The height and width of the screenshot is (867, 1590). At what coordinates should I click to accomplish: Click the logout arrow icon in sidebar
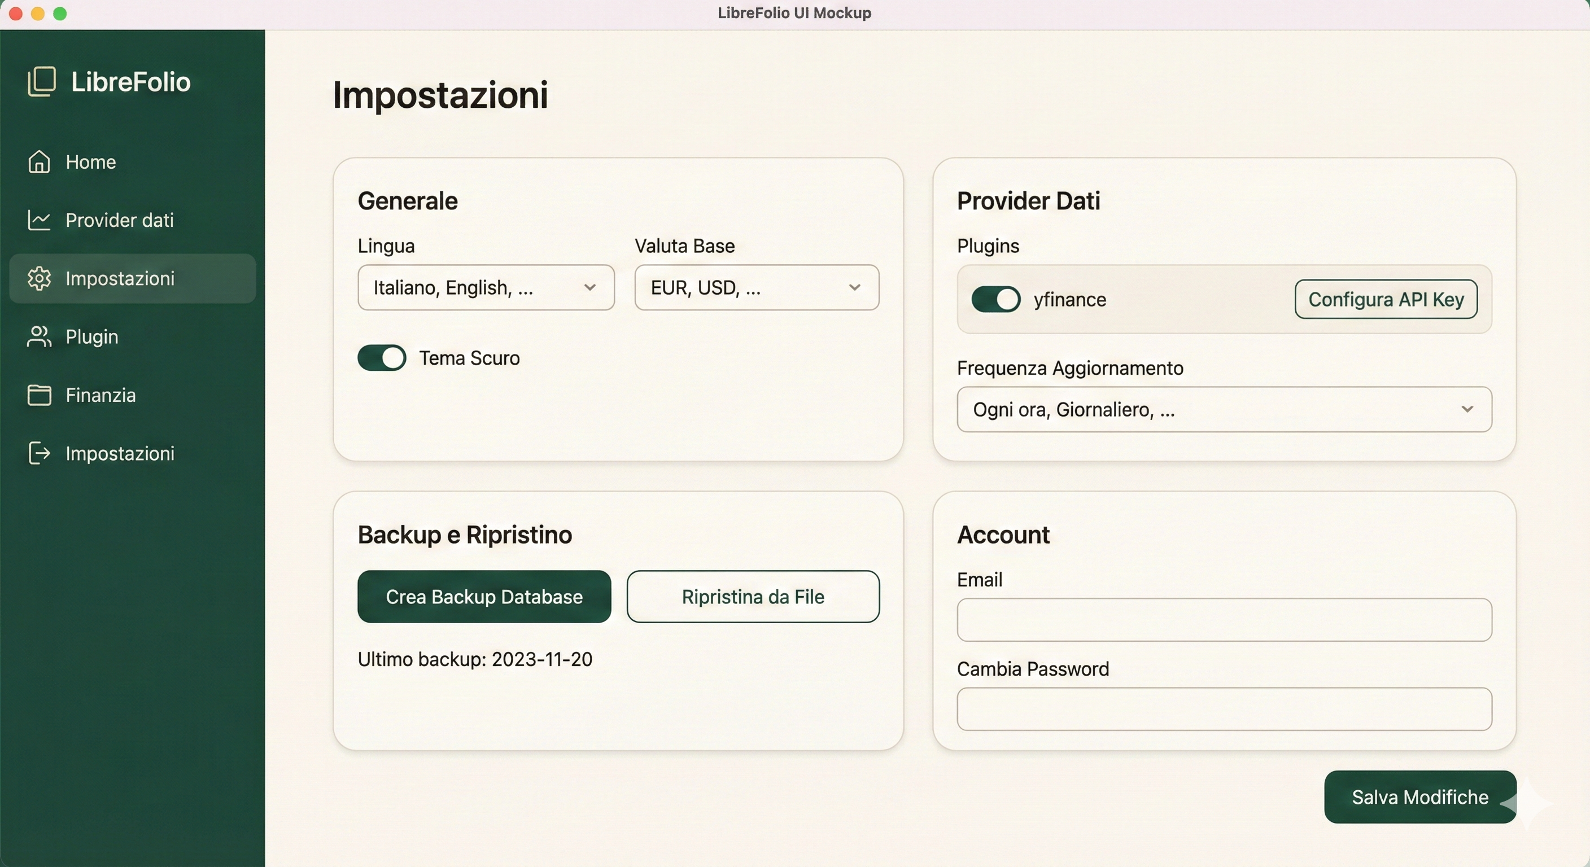39,453
